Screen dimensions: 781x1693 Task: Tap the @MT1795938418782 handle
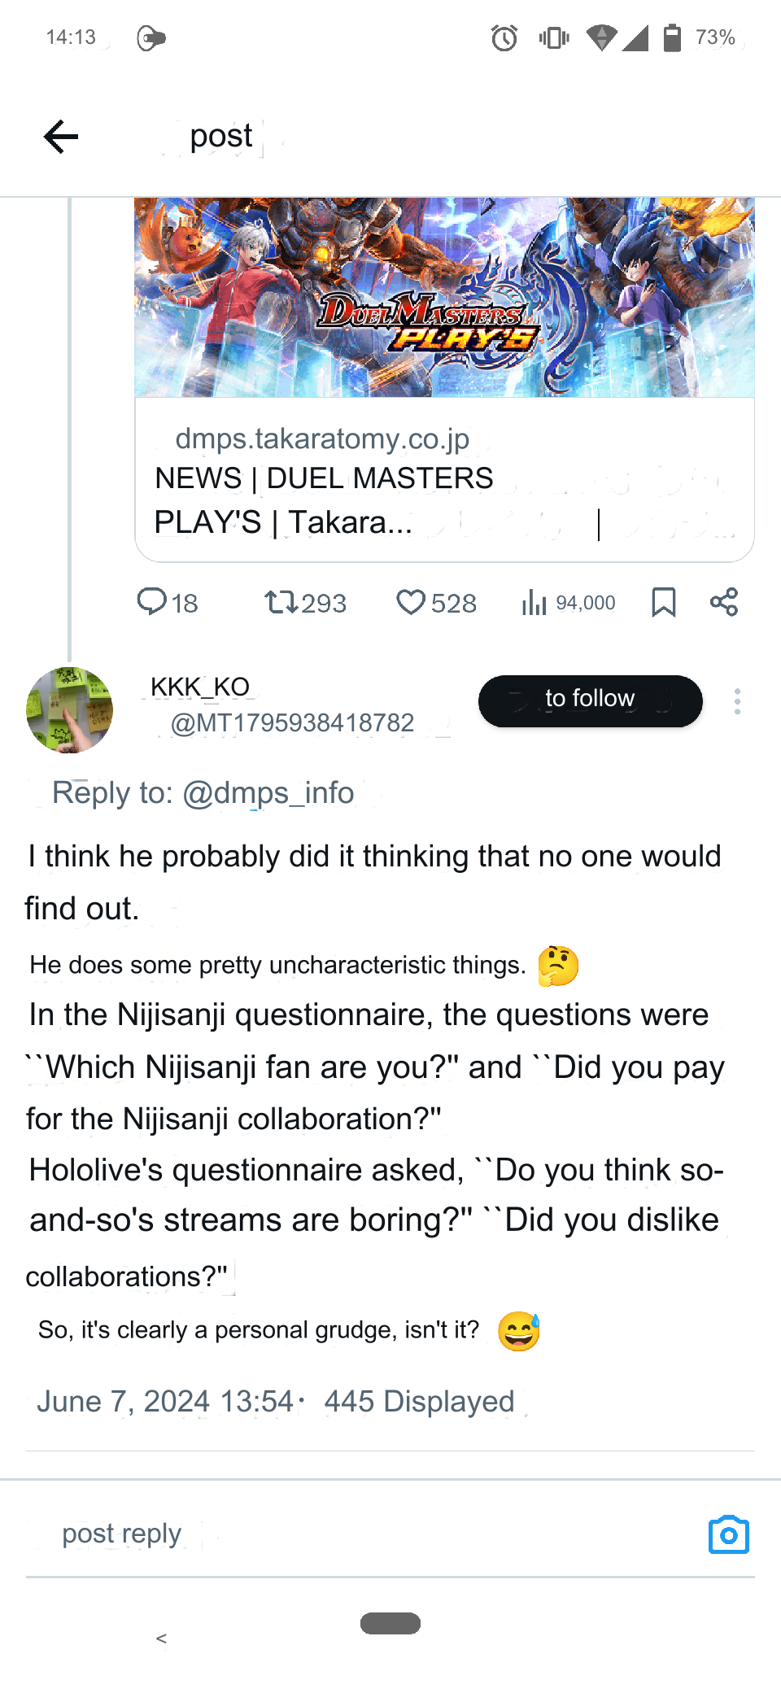pos(292,722)
